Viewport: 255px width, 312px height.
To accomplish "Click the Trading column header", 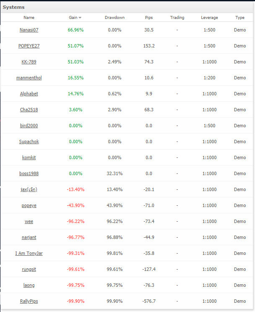I will pos(177,18).
